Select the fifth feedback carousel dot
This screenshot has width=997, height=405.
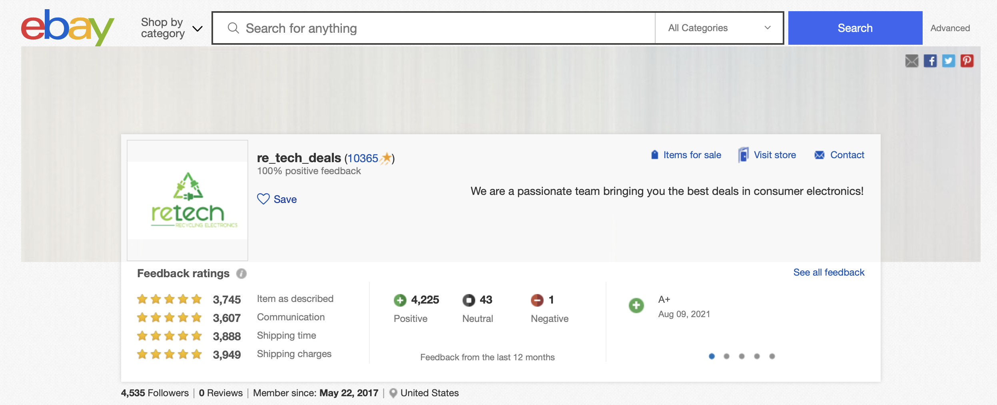pos(772,356)
